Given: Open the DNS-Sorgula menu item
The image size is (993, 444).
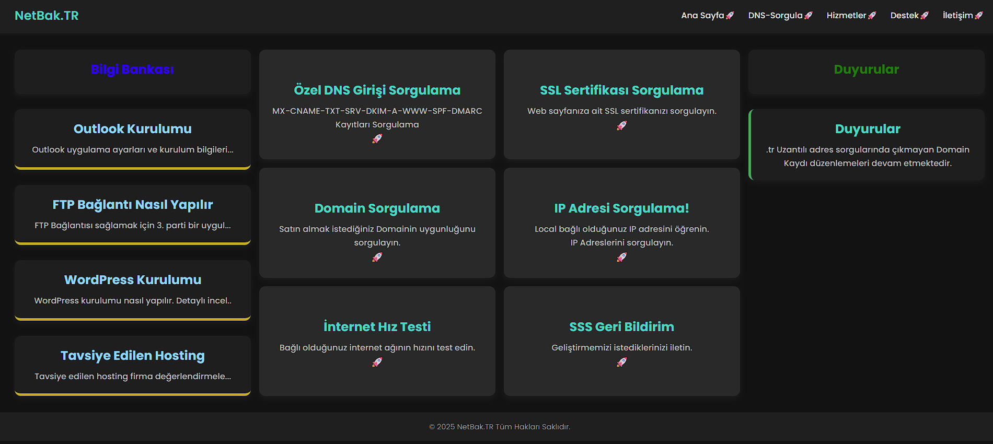Looking at the screenshot, I should pos(775,16).
